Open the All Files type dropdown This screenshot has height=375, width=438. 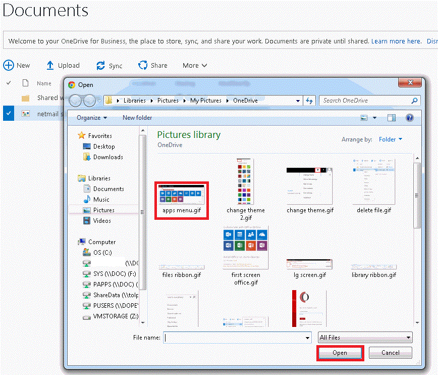coord(365,338)
